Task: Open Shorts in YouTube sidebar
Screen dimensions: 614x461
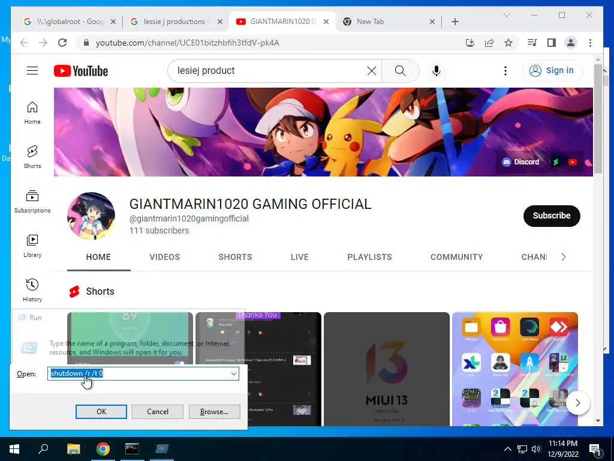Action: point(32,157)
